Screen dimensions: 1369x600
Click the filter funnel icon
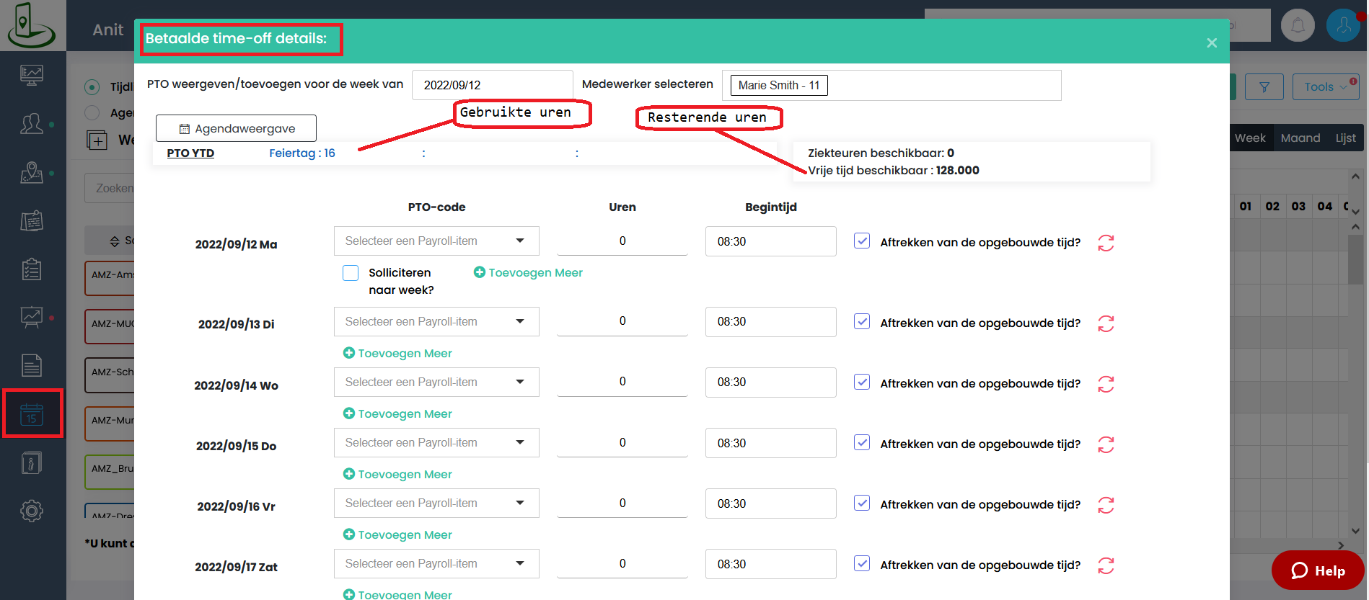click(x=1264, y=87)
